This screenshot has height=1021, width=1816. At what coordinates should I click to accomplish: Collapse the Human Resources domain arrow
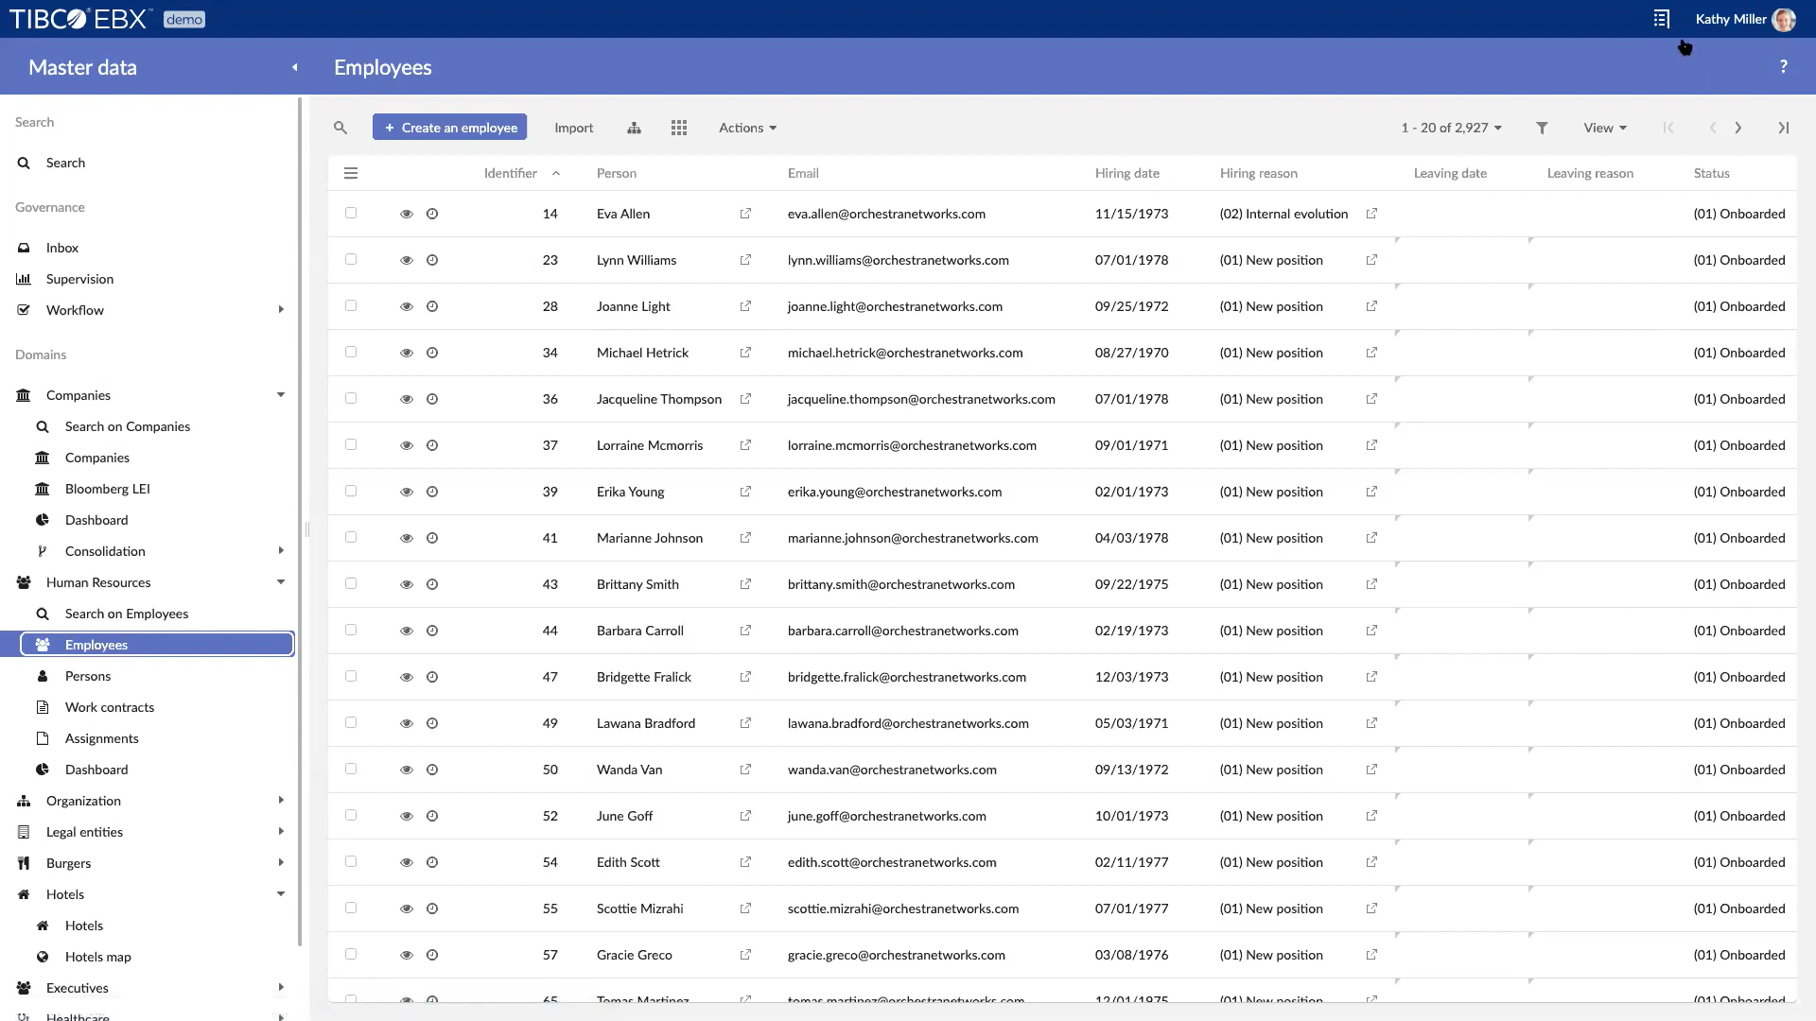click(281, 582)
